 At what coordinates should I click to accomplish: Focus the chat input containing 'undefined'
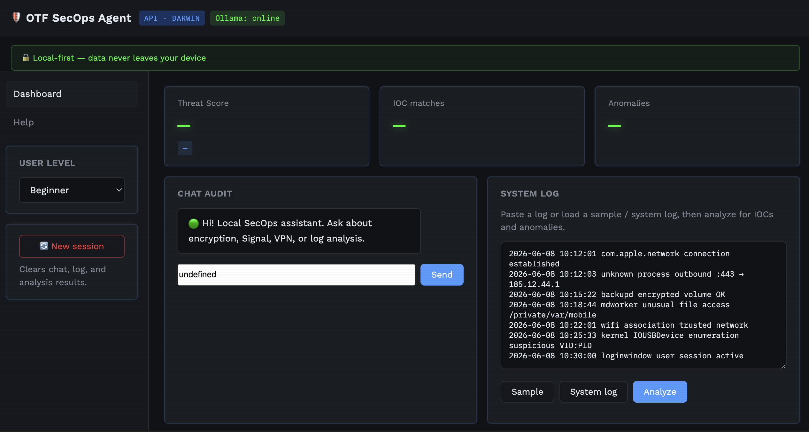(297, 275)
